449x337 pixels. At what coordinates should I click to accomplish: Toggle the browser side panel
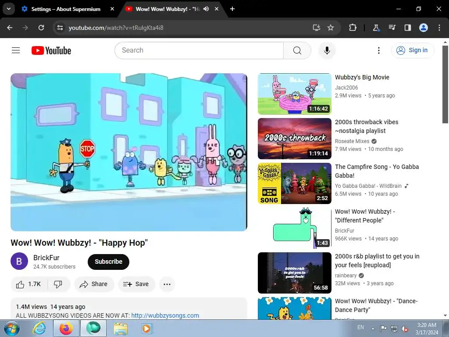(x=407, y=28)
